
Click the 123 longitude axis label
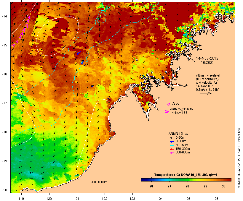pyautogui.click(x=132, y=199)
